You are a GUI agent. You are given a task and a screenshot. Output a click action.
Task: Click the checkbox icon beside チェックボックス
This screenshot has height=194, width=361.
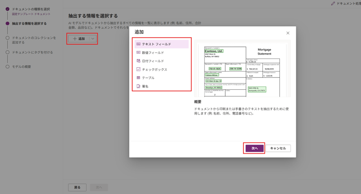coord(139,69)
